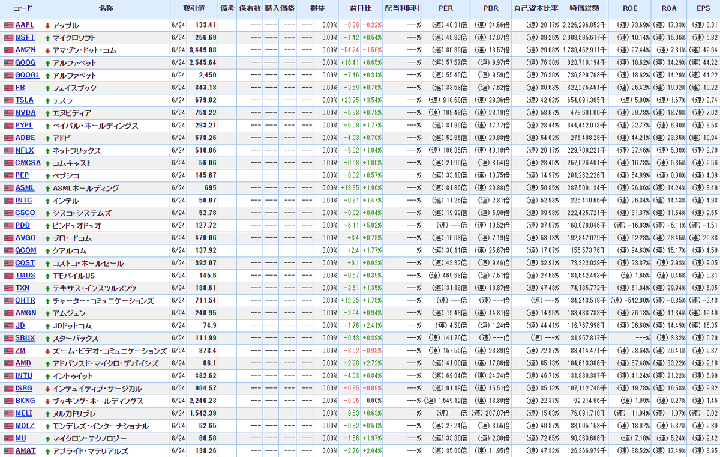The image size is (720, 457).
Task: Click the US flag icon beside AMAT
Action: [x=8, y=450]
